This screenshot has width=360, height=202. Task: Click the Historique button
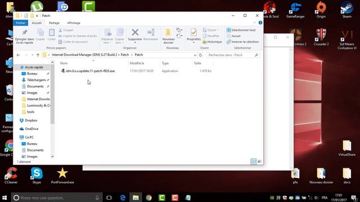point(212,42)
